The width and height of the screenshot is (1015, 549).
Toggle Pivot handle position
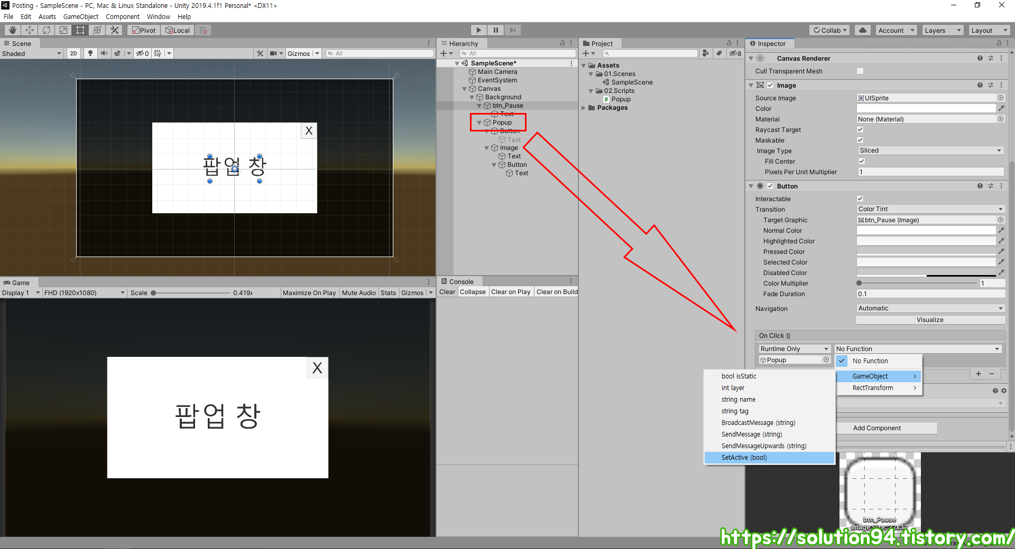tap(144, 30)
